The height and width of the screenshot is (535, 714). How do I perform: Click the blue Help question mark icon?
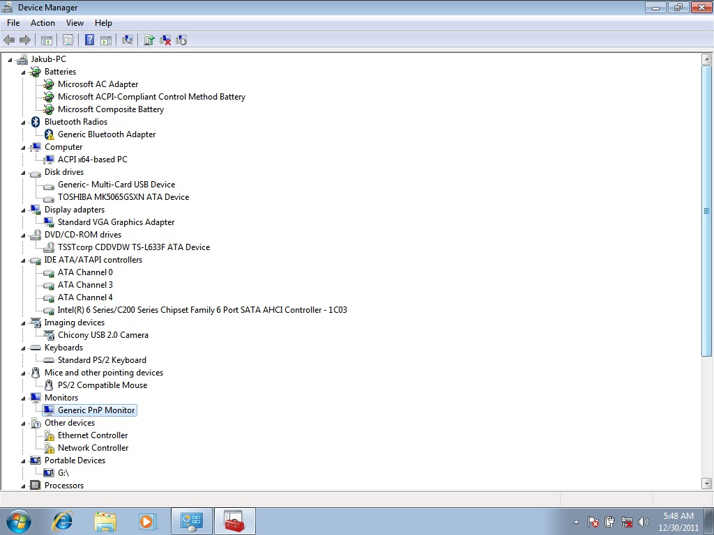click(90, 40)
